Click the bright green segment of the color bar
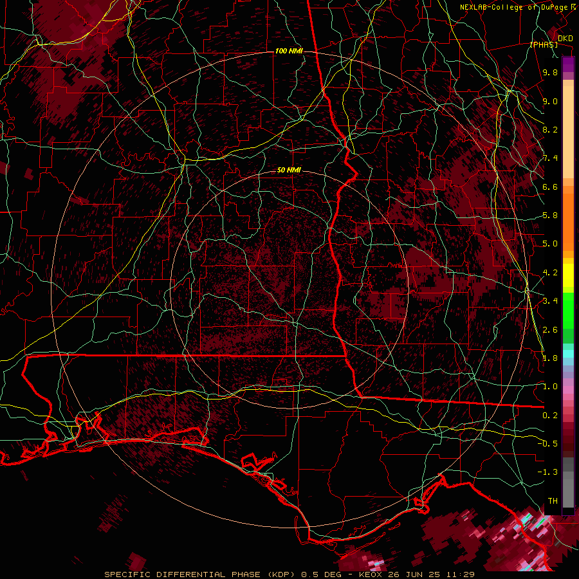The image size is (579, 579). click(x=568, y=310)
